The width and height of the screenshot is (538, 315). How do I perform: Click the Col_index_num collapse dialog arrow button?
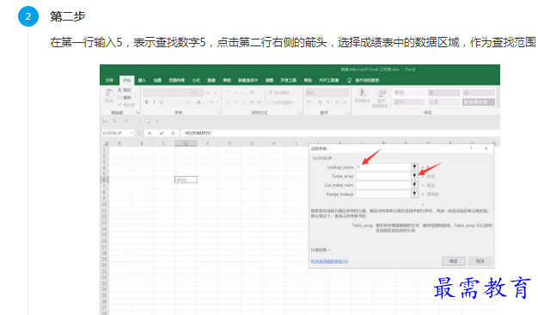(414, 185)
